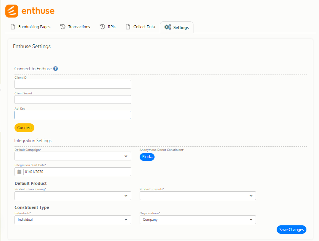Focus the Client ID field
The image size is (319, 241).
[x=73, y=84]
